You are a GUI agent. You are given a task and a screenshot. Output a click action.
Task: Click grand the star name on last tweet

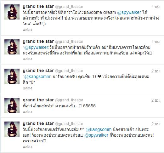pos(38,124)
